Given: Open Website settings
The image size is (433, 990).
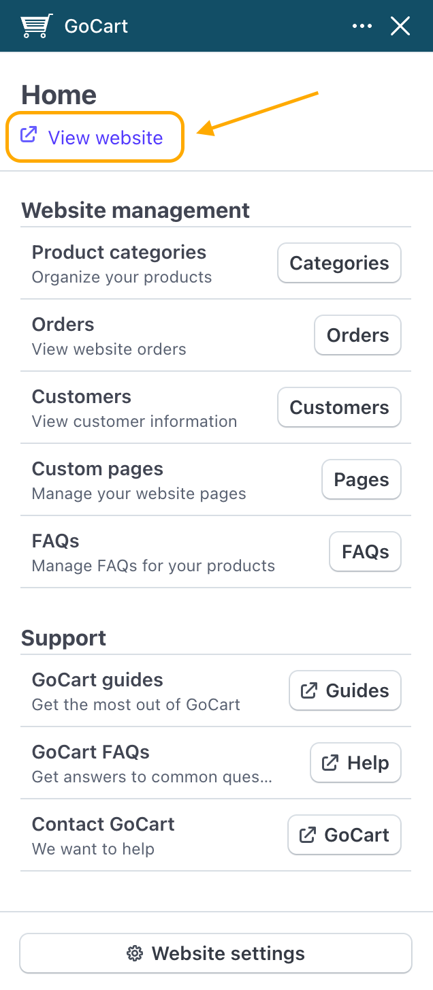Looking at the screenshot, I should [x=216, y=953].
